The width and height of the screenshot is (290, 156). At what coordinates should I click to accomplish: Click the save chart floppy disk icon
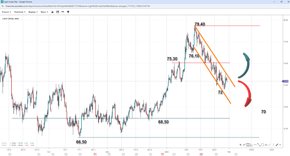[x=58, y=12]
